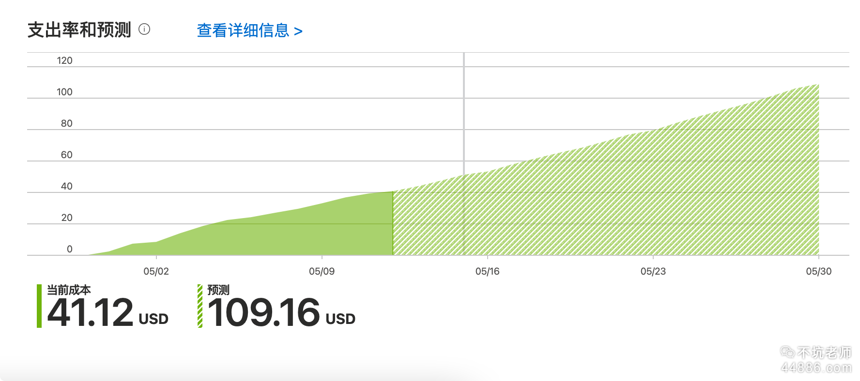Click the striped 预测 legend swatch

coord(200,306)
